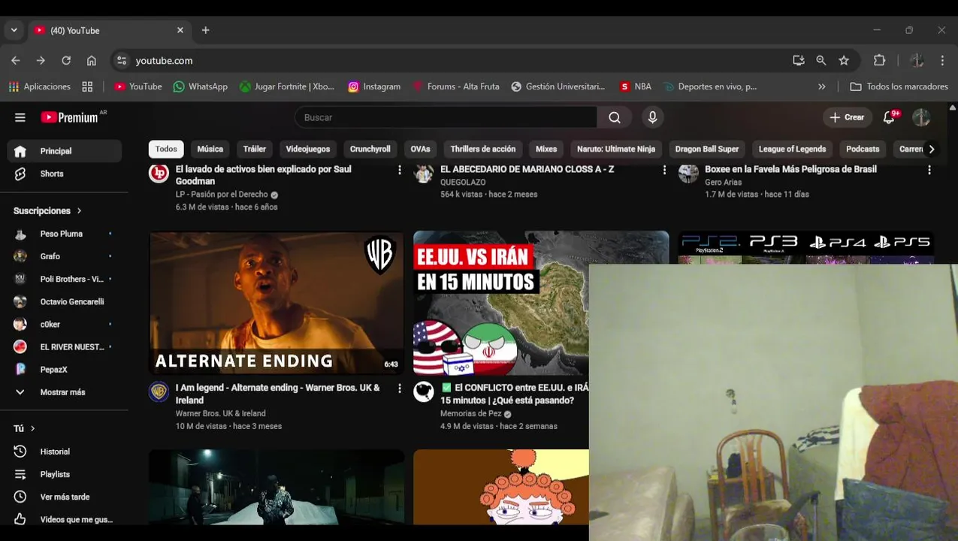Open the YouTube hamburger guide menu
This screenshot has height=541, width=958.
pos(20,117)
